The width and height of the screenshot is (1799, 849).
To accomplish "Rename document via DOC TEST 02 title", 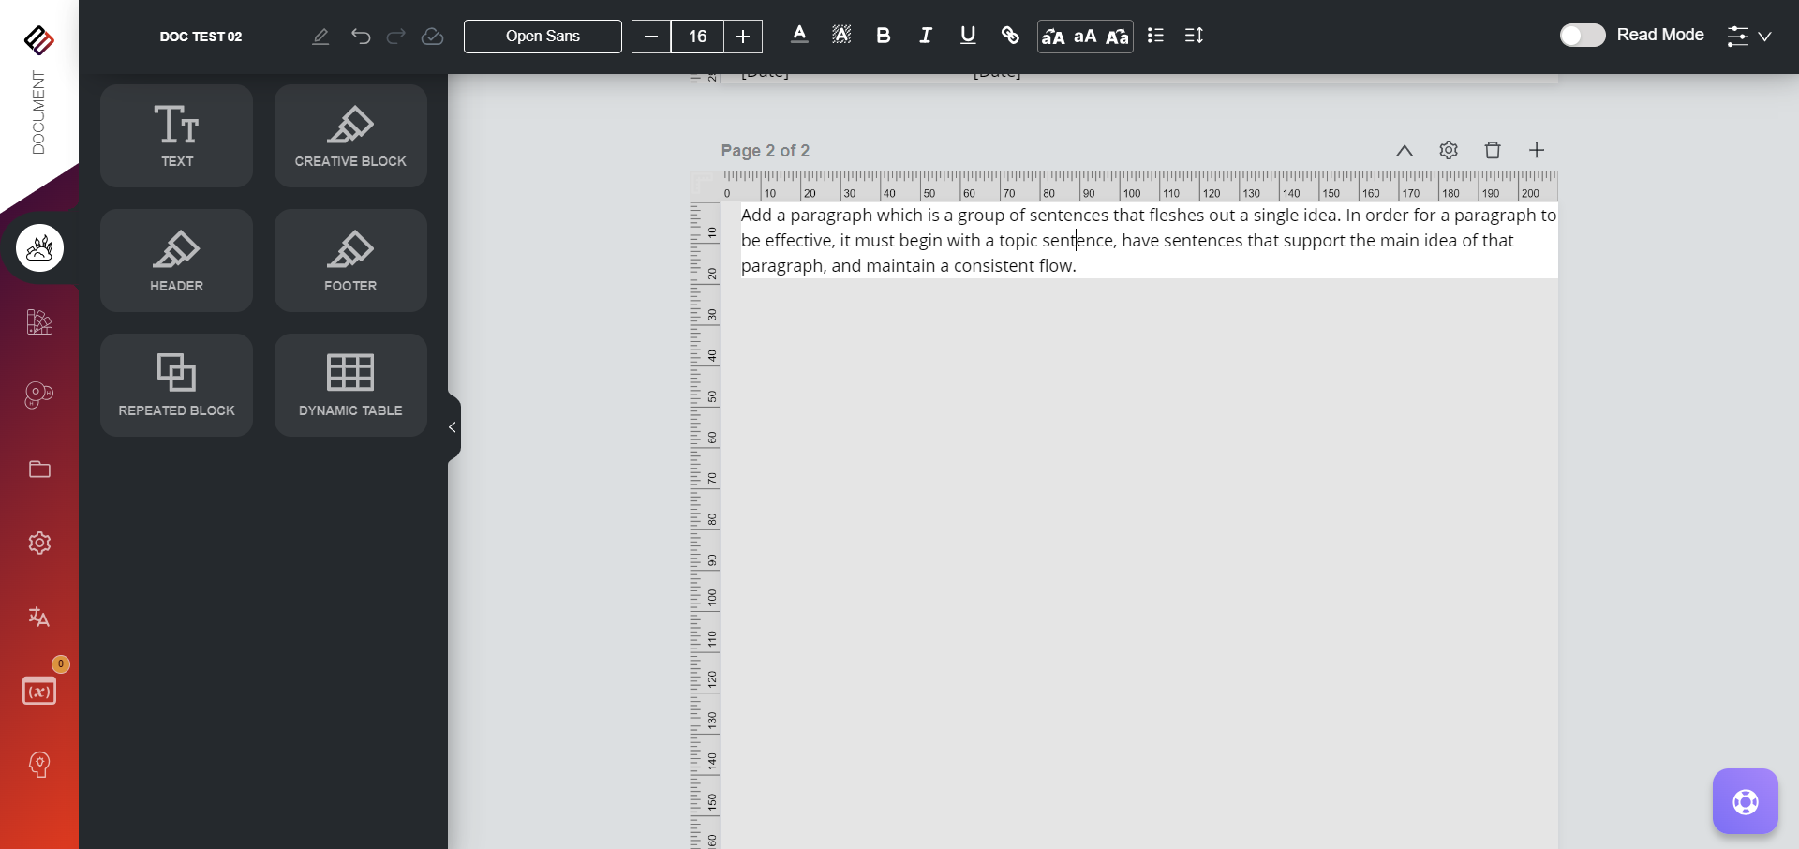I will pos(201,37).
